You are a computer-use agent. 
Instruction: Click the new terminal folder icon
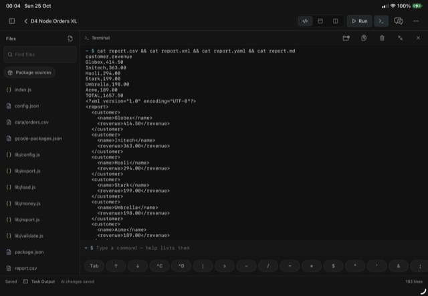pos(346,38)
